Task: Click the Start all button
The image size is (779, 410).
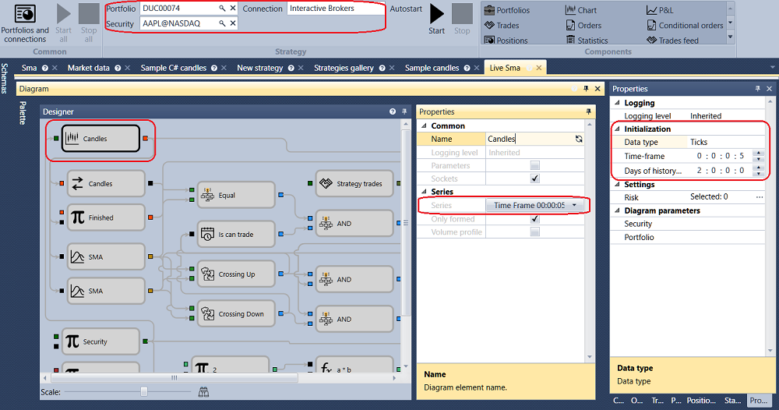Action: (64, 23)
